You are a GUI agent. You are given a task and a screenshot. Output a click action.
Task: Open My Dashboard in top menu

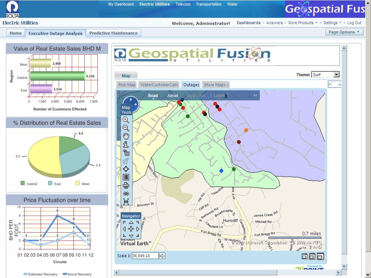coord(121,4)
